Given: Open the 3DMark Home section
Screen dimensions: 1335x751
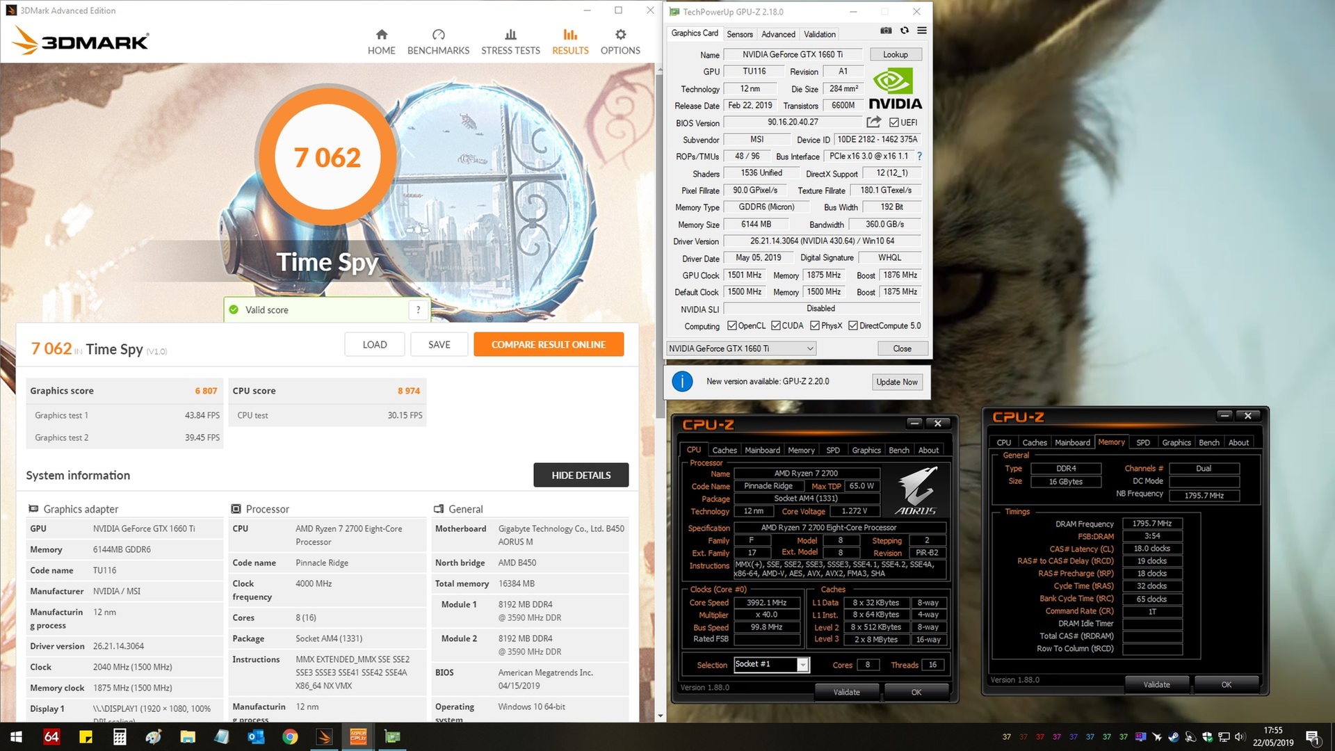Looking at the screenshot, I should pos(381,42).
